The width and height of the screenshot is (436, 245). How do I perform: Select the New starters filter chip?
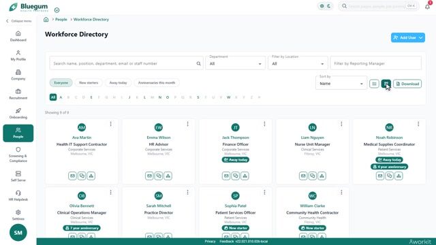point(89,83)
